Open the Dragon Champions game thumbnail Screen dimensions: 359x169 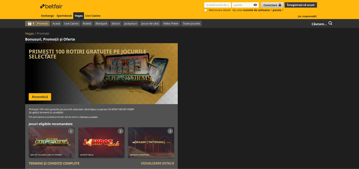pos(151,142)
